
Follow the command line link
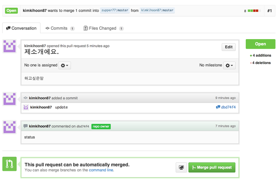101,170
